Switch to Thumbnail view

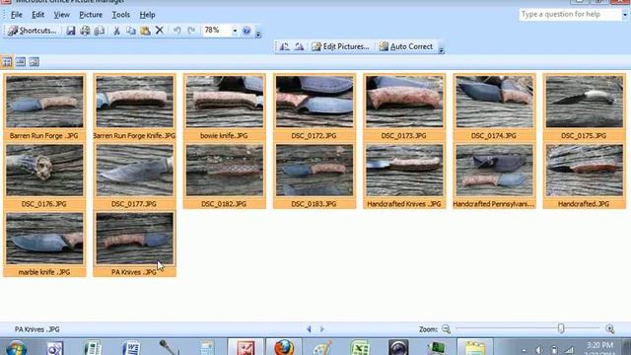[x=7, y=62]
